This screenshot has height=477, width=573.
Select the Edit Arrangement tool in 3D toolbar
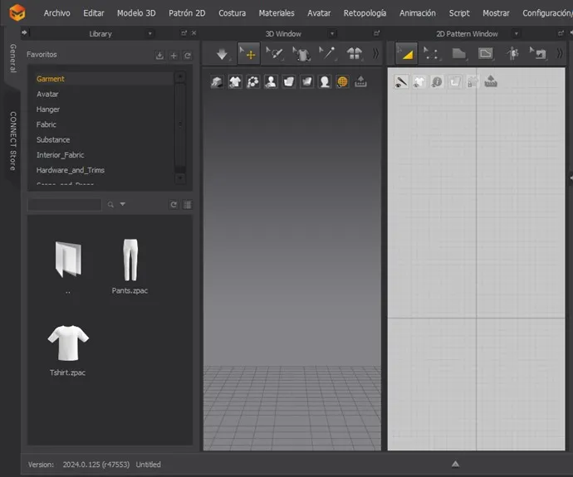point(274,54)
